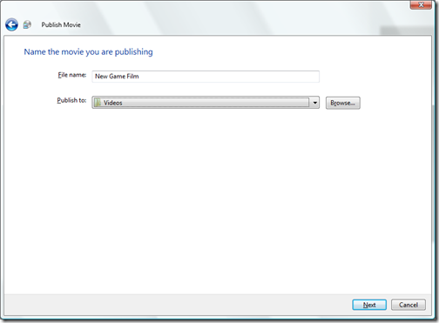Select the word "Videos" in the destination box
The height and width of the screenshot is (323, 439).
tap(113, 103)
